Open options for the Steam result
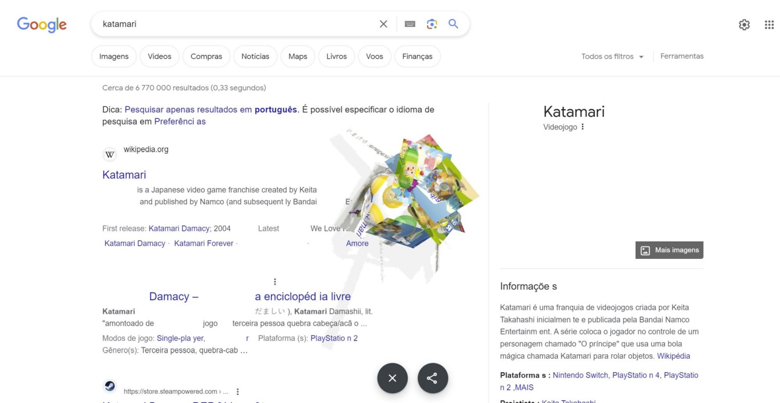This screenshot has height=403, width=780. [237, 391]
